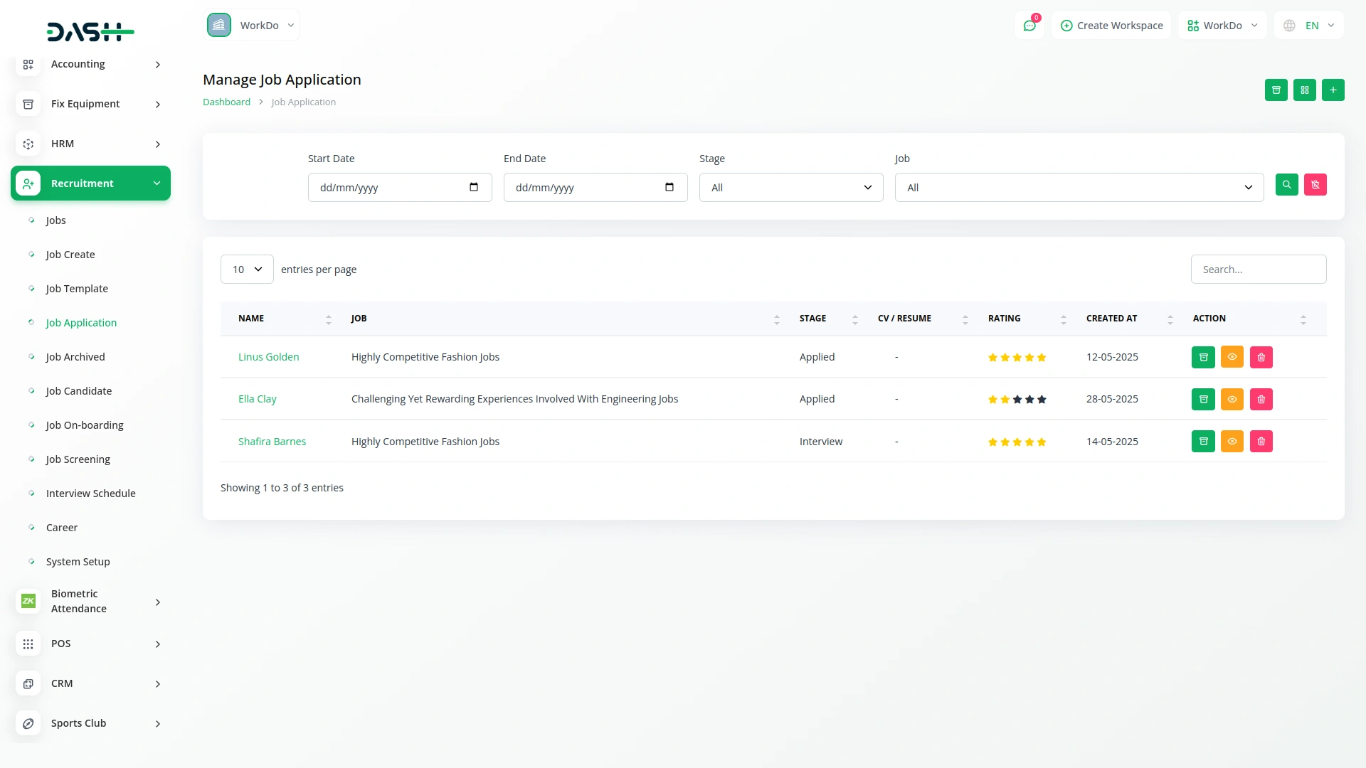The height and width of the screenshot is (768, 1366).
Task: Expand the HRM menu chevron
Action: coord(158,144)
